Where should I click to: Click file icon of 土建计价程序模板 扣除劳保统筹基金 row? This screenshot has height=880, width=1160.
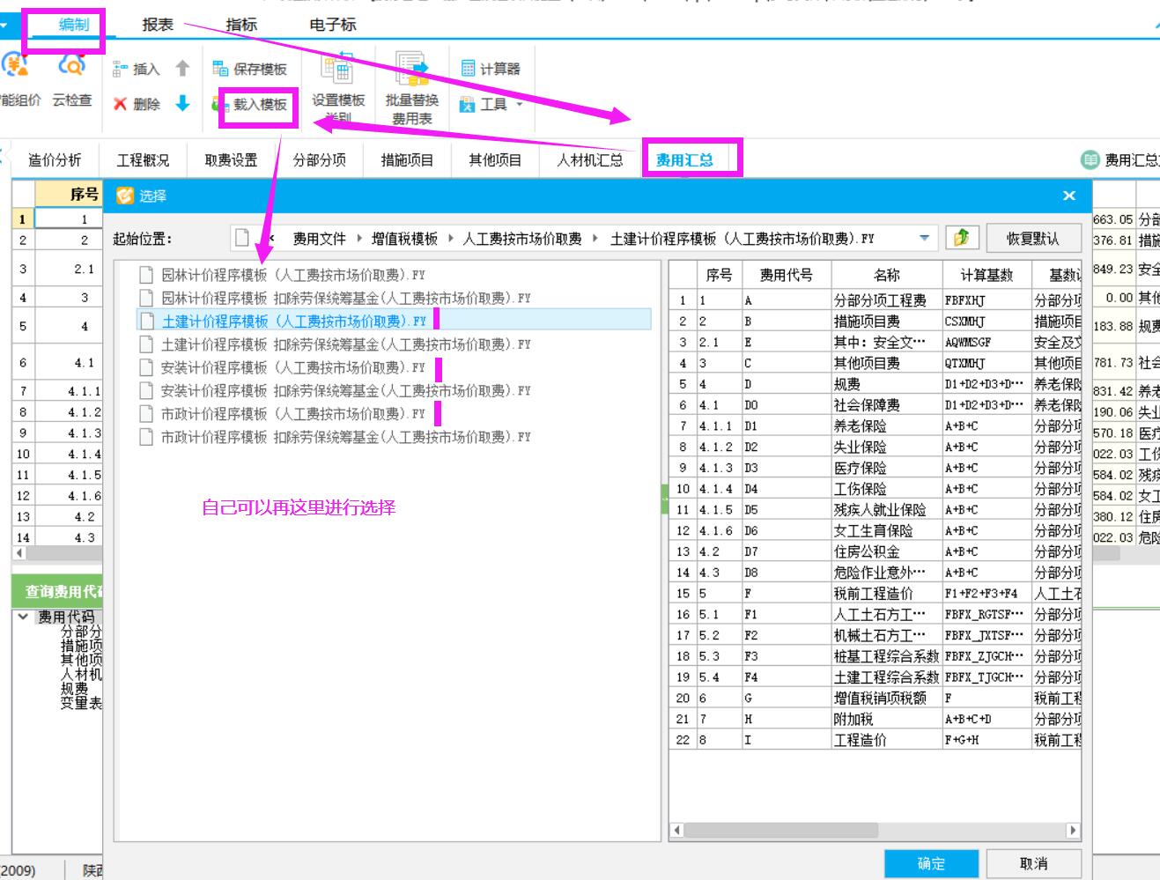point(146,344)
